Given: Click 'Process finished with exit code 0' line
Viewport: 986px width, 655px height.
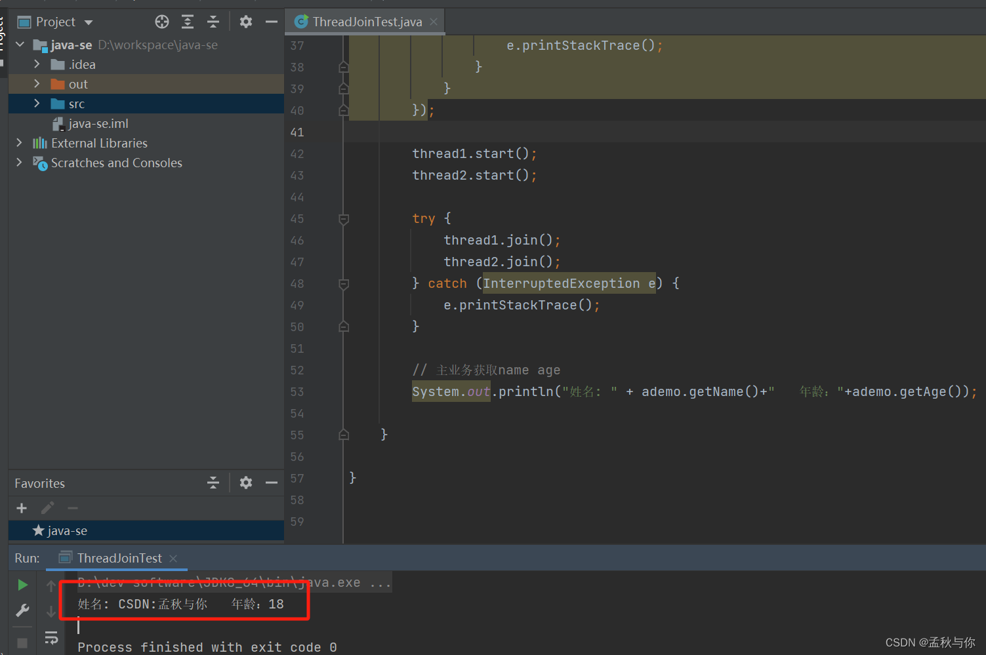Looking at the screenshot, I should tap(207, 647).
